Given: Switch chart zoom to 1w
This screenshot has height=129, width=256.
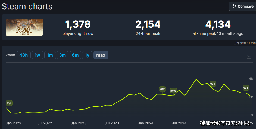Looking at the screenshot, I should point(37,55).
